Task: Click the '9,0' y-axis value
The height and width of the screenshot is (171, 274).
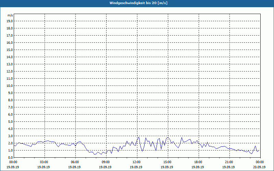Action: [x=10, y=93]
